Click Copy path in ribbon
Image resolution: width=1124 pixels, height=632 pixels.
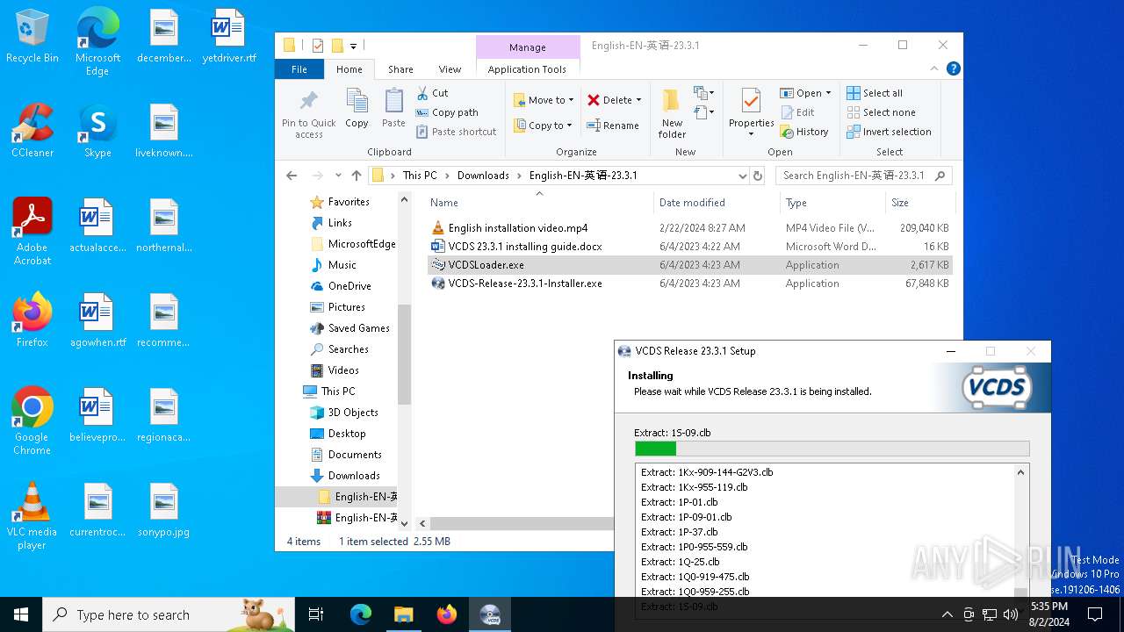(447, 112)
